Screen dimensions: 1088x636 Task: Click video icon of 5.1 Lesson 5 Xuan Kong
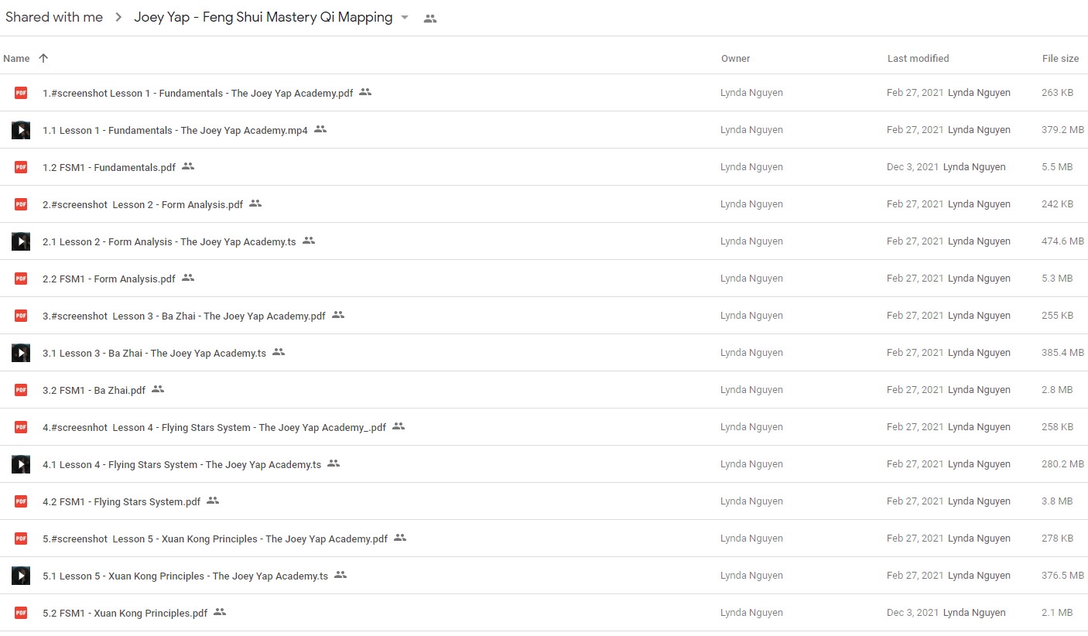coord(21,576)
